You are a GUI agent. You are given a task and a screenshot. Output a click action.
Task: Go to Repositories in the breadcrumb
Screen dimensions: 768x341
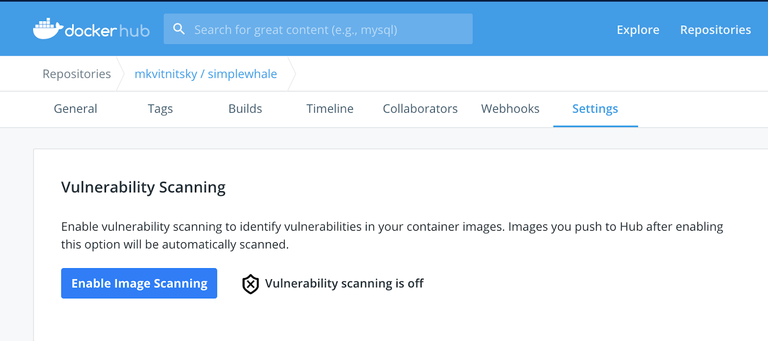(77, 74)
